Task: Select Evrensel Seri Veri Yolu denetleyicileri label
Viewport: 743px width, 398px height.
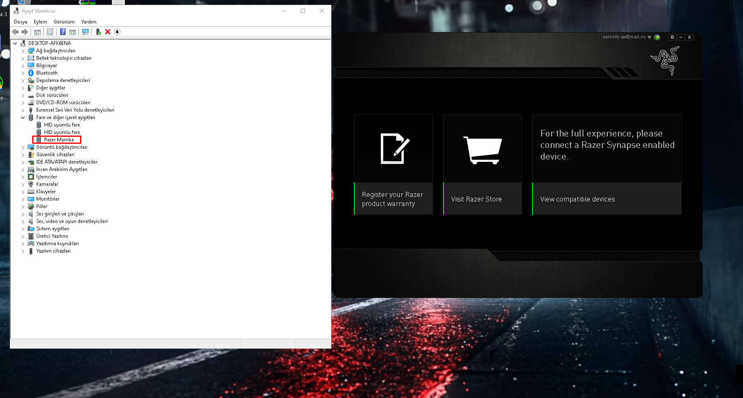Action: coord(75,110)
